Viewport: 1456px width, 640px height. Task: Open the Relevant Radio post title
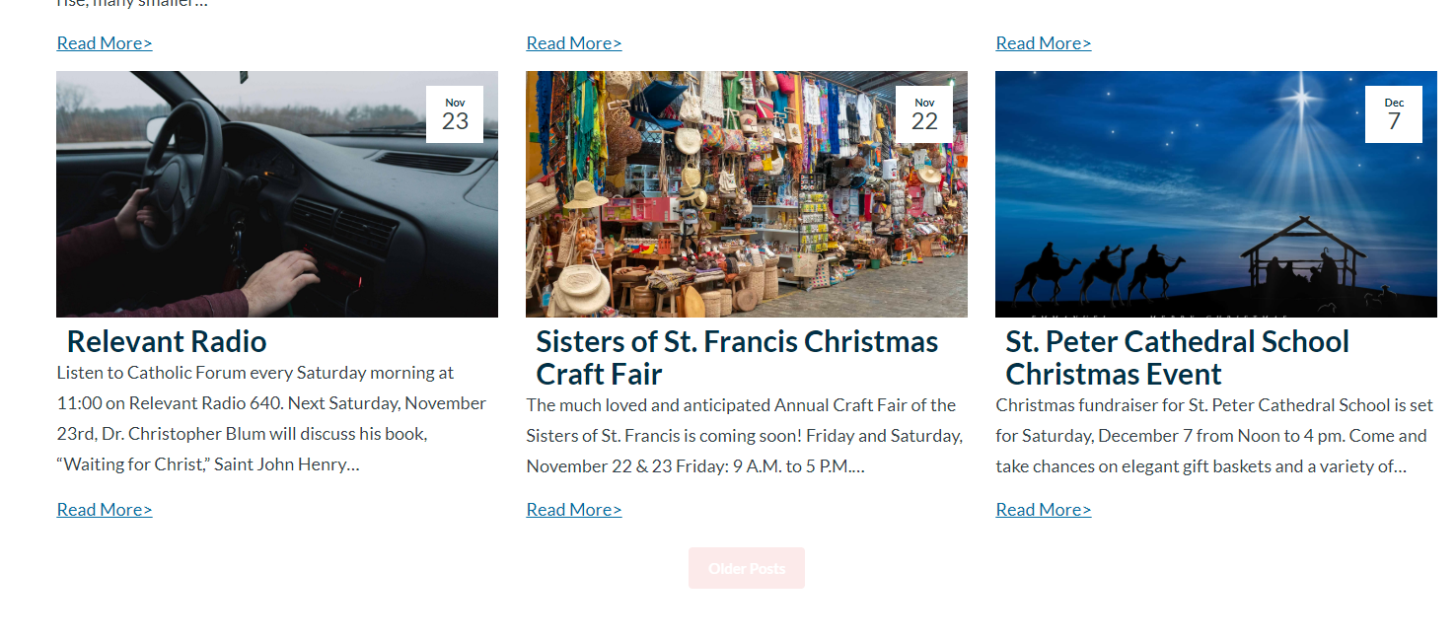click(x=167, y=342)
